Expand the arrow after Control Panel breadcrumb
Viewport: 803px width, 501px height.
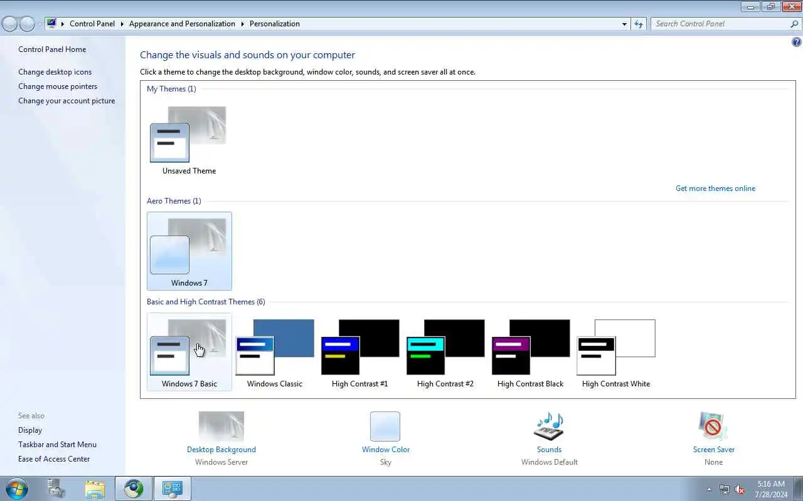coord(122,24)
